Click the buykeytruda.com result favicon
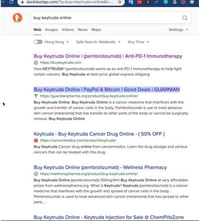199x221 pixels. (x=36, y=63)
